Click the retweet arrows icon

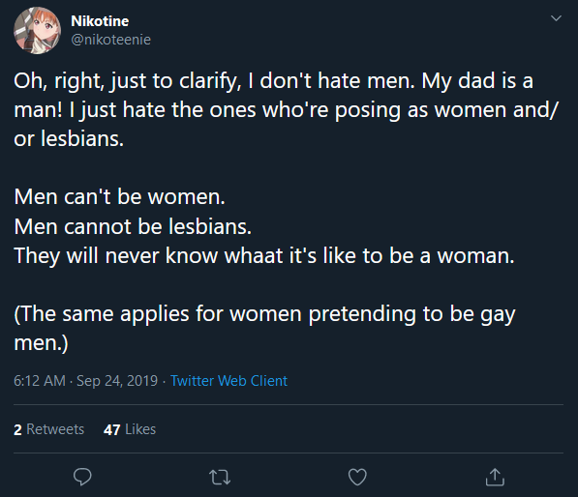coord(220,477)
